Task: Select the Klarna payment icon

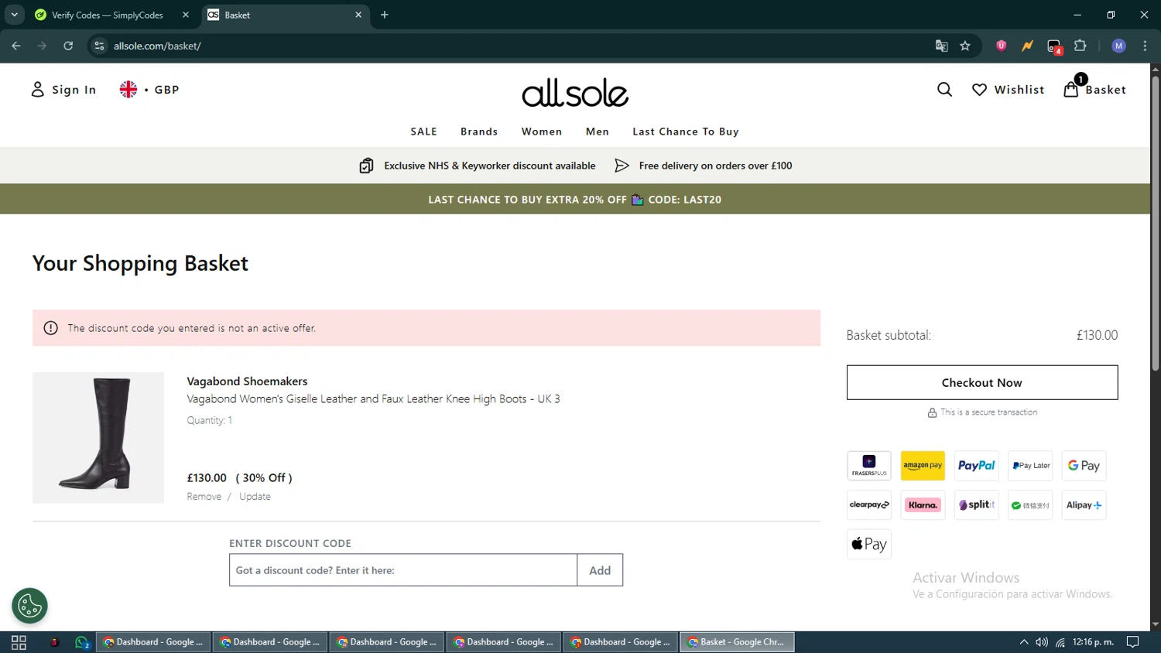Action: 923,505
